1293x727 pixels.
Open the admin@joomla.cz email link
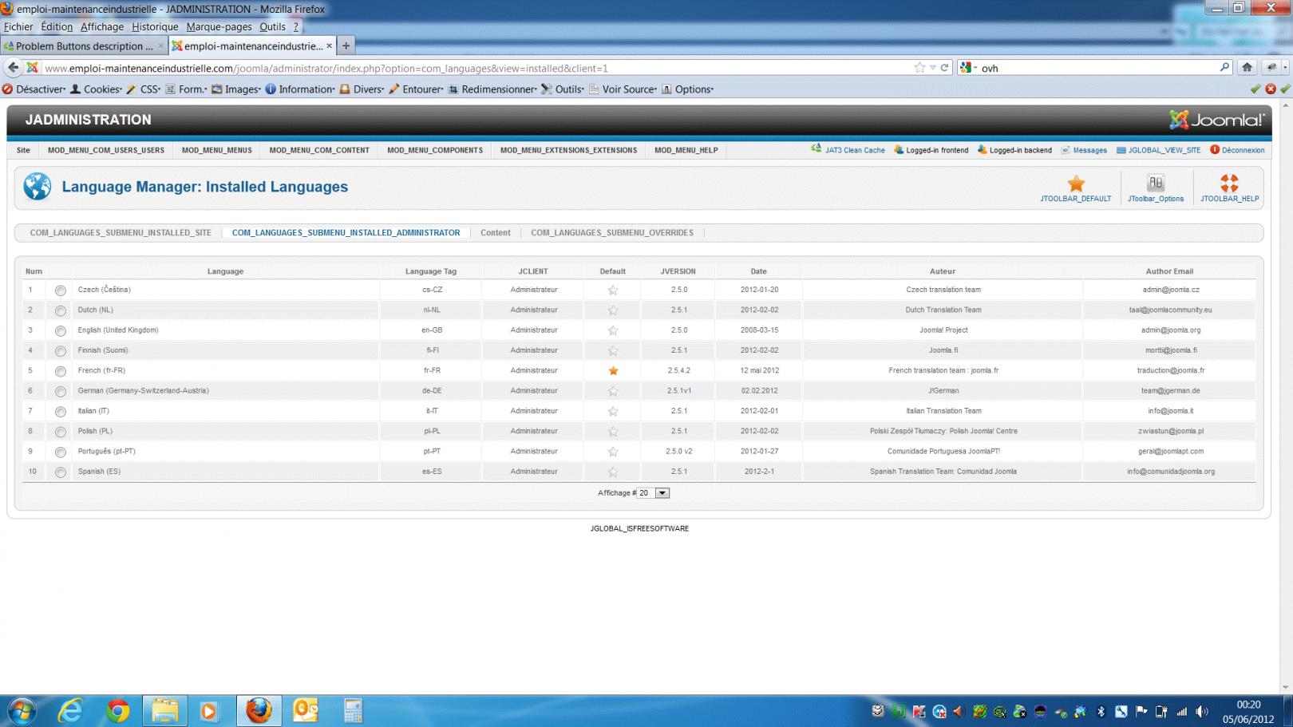pyautogui.click(x=1169, y=289)
